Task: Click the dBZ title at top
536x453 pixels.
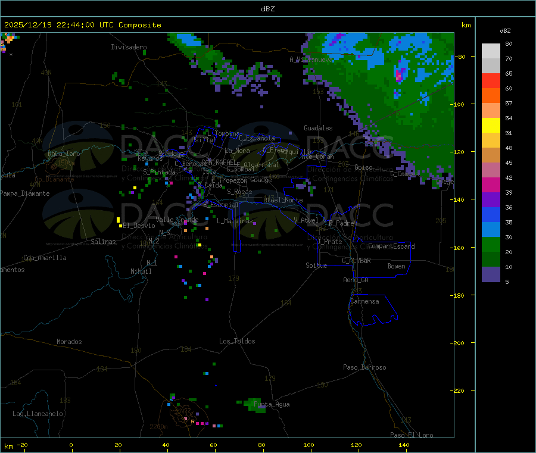Action: click(x=267, y=9)
